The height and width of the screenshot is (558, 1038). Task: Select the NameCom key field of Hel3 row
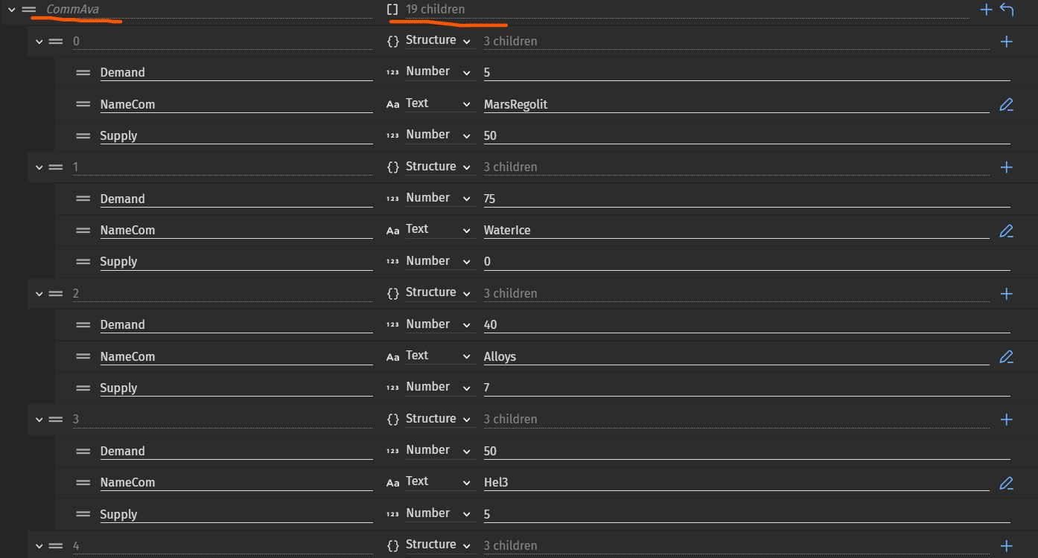236,483
